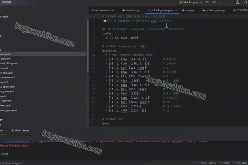Viewport: 248px width, 165px height.
Task: Select ca_cbam.yaml in project tree
Action: point(8,87)
